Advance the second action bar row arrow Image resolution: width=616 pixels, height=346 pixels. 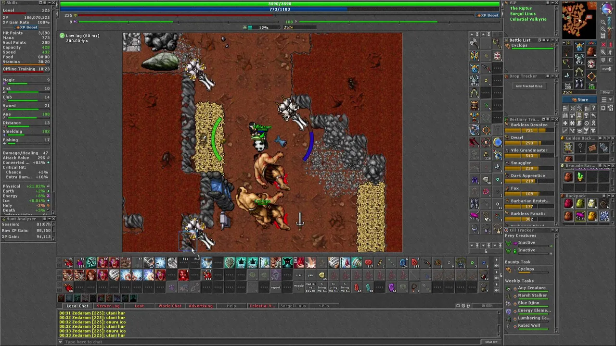[497, 272]
